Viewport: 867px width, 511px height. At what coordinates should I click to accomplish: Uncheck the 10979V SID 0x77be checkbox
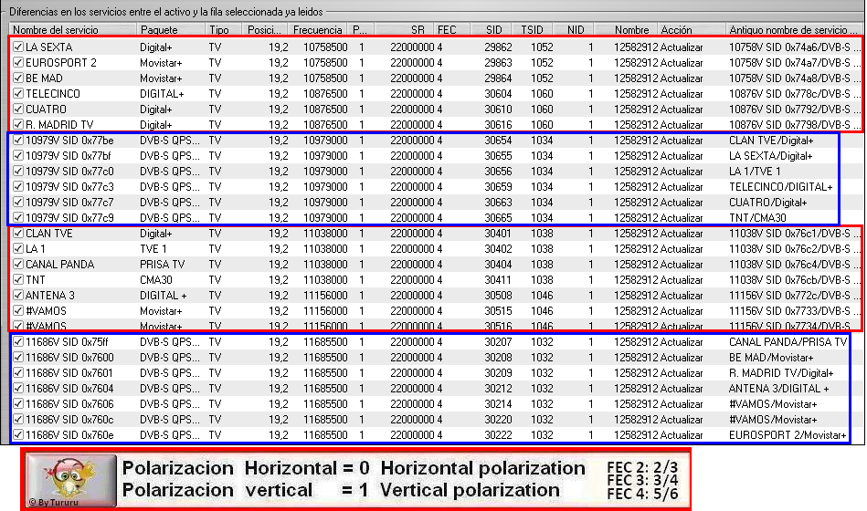pyautogui.click(x=18, y=141)
